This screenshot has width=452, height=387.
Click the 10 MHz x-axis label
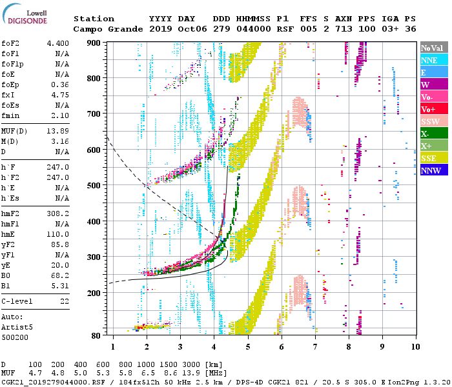pyautogui.click(x=415, y=347)
